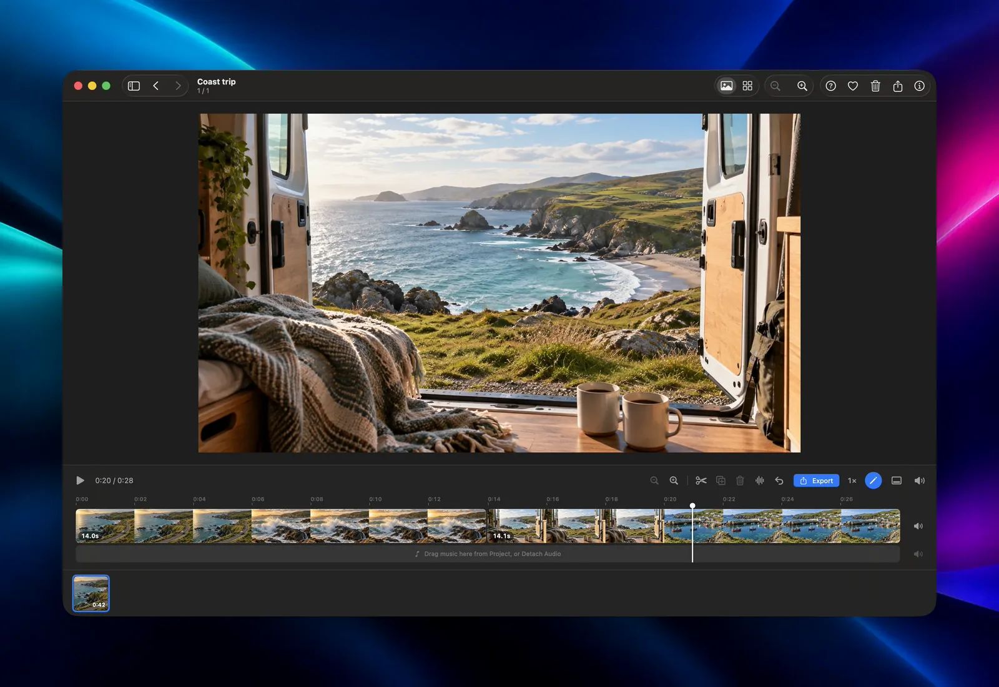Jump to 0:24 on the ruler
Viewport: 999px width, 687px height.
tap(787, 499)
